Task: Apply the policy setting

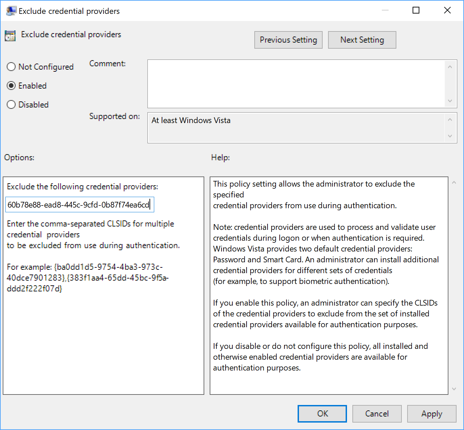Action: 432,414
